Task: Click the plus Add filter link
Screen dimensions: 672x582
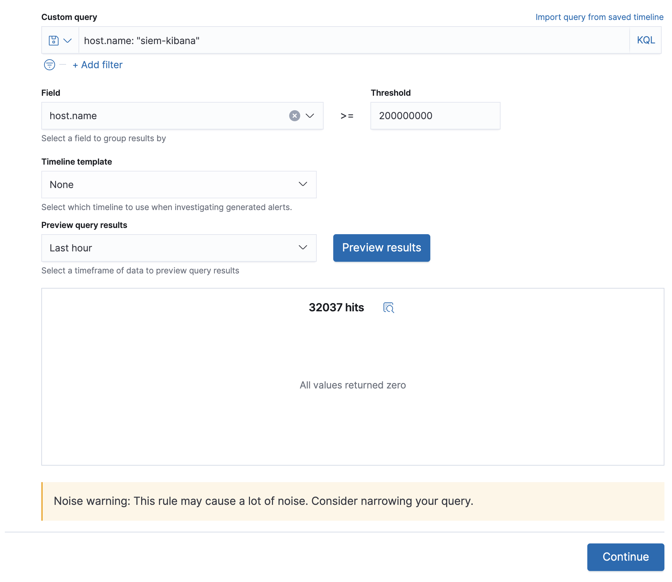Action: (x=98, y=65)
